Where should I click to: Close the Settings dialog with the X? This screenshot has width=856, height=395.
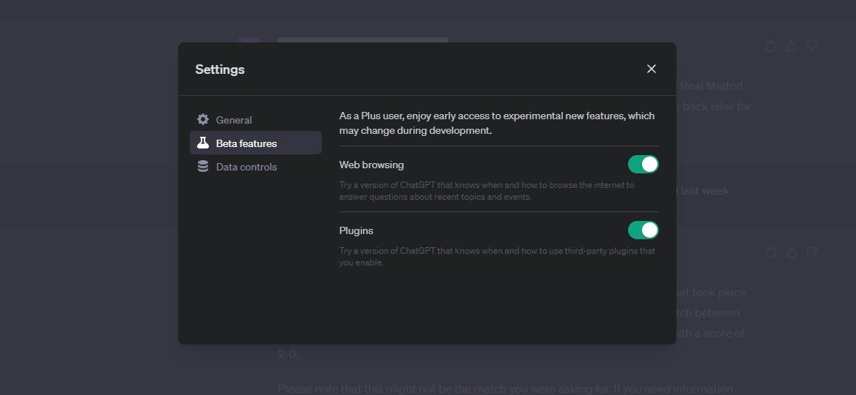(x=651, y=69)
